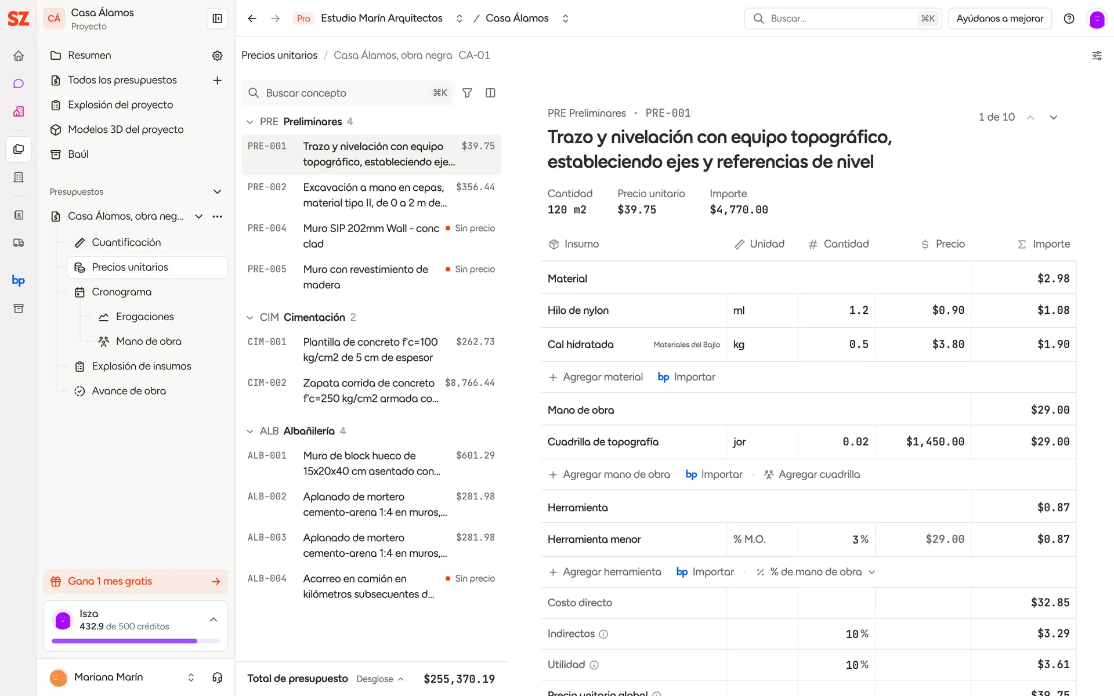Open the delivery truck icon in left rail

pos(19,243)
